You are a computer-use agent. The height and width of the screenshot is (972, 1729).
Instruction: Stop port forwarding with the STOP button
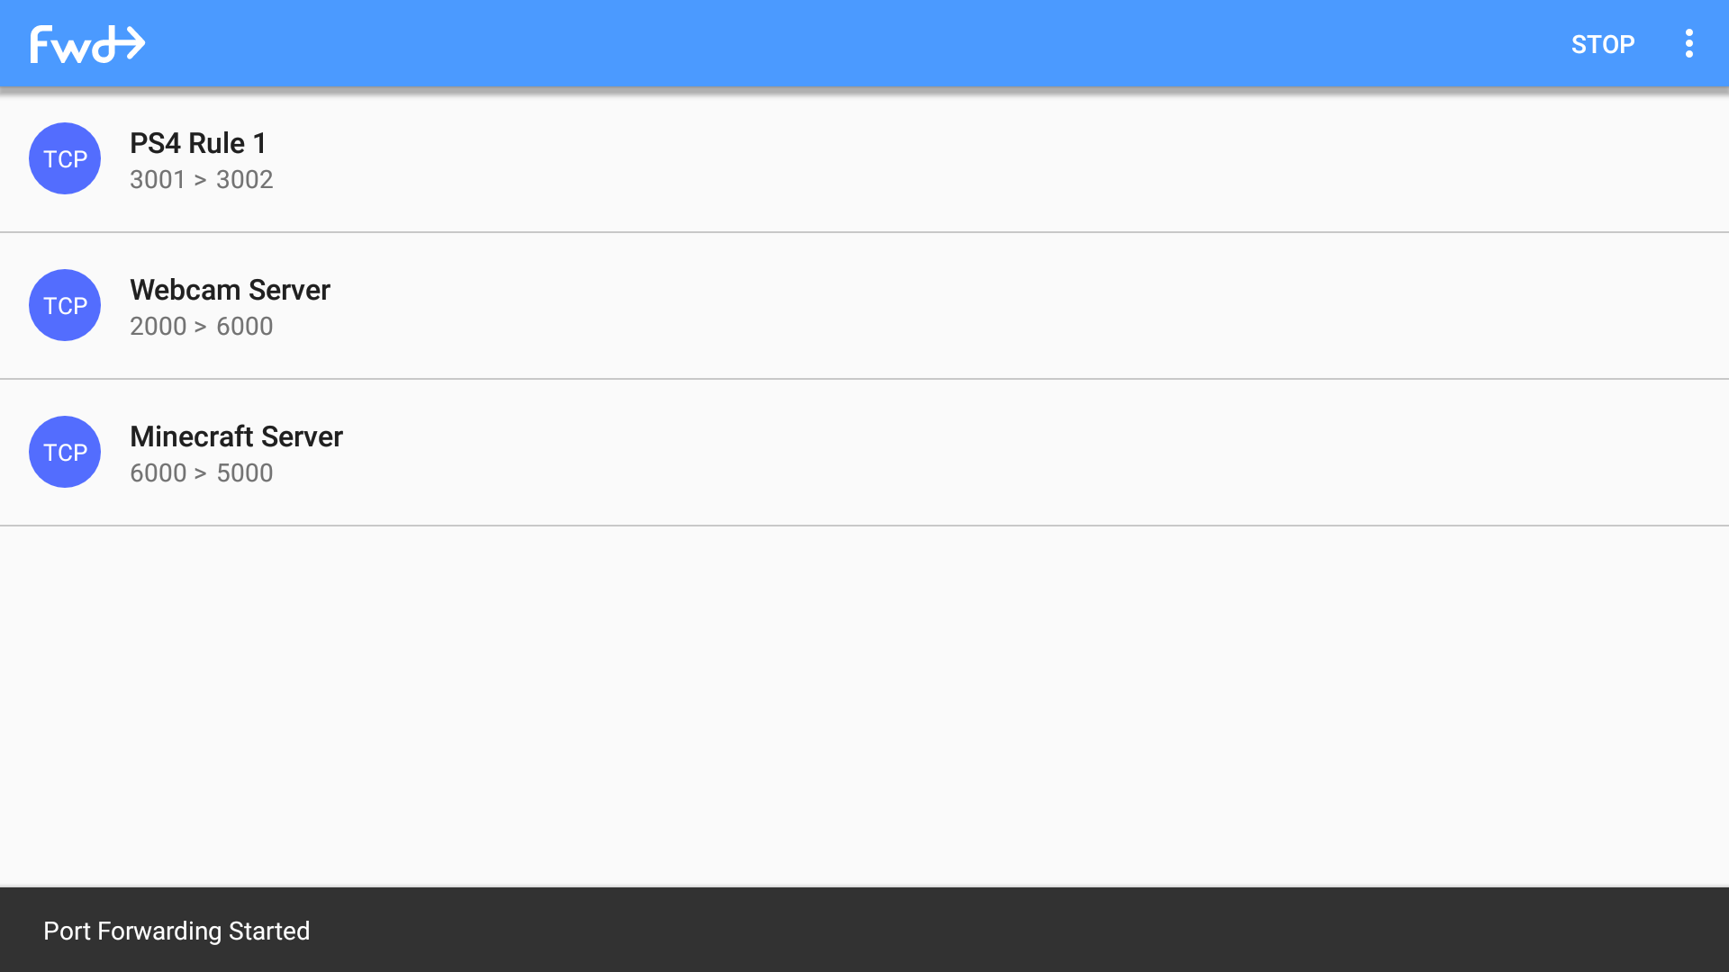(1602, 44)
